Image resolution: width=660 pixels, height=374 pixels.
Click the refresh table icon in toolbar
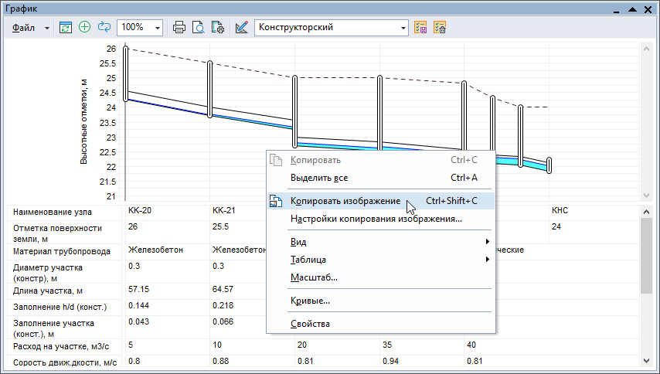coord(66,27)
